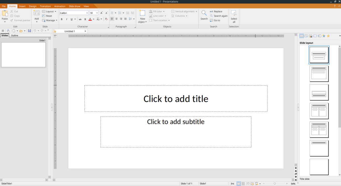Open the Slide show ribbon tab
Screen dimensions: 341x186
[74, 6]
